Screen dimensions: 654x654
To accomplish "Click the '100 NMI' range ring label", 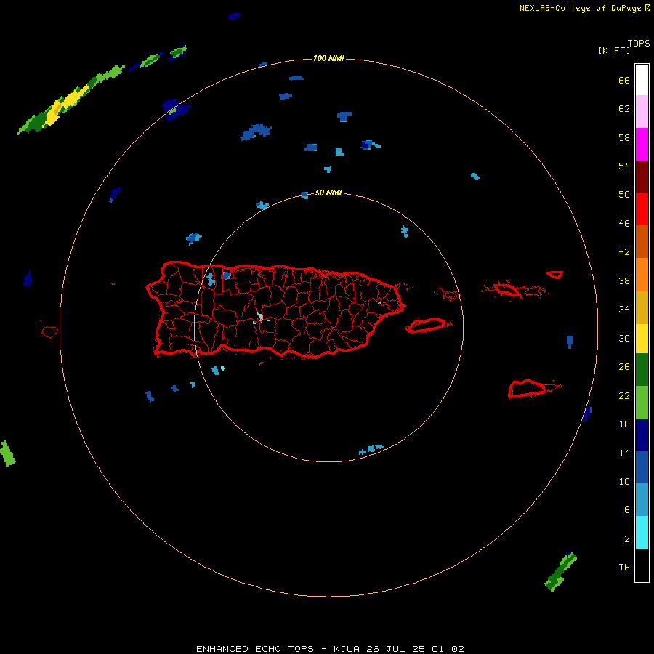I will pyautogui.click(x=328, y=58).
